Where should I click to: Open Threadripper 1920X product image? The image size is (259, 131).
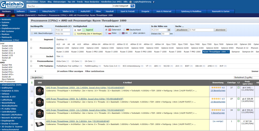[x=40, y=113]
